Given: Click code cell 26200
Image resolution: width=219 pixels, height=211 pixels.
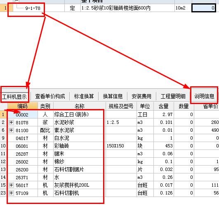Looking at the screenshot, I should tap(22, 169).
